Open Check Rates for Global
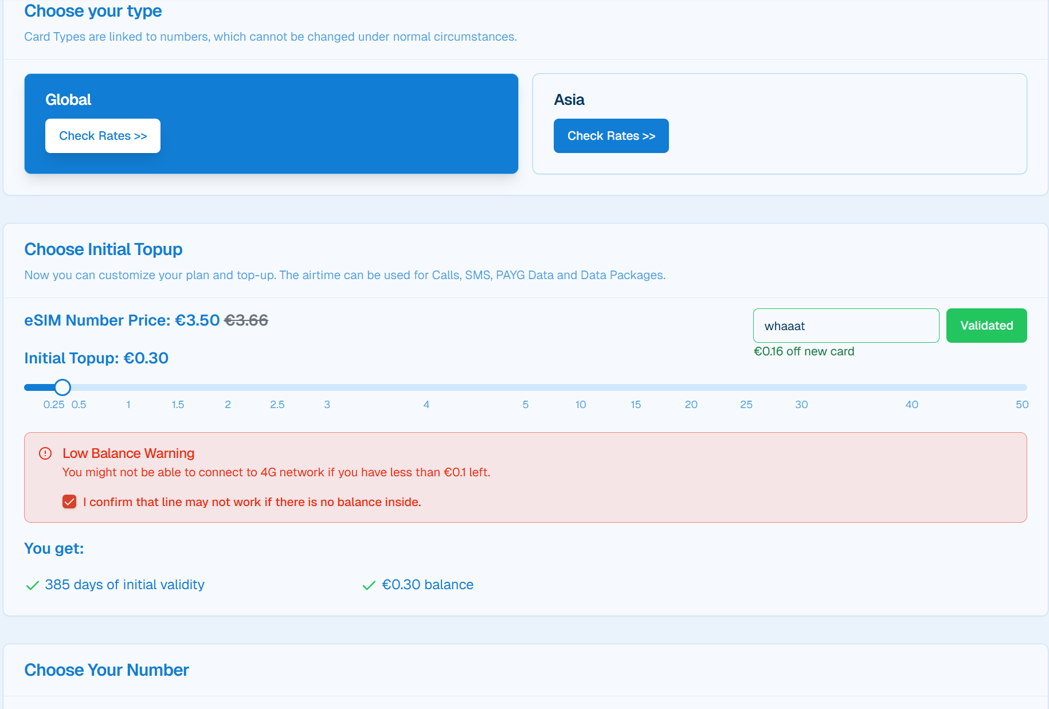This screenshot has height=709, width=1049. (x=103, y=136)
